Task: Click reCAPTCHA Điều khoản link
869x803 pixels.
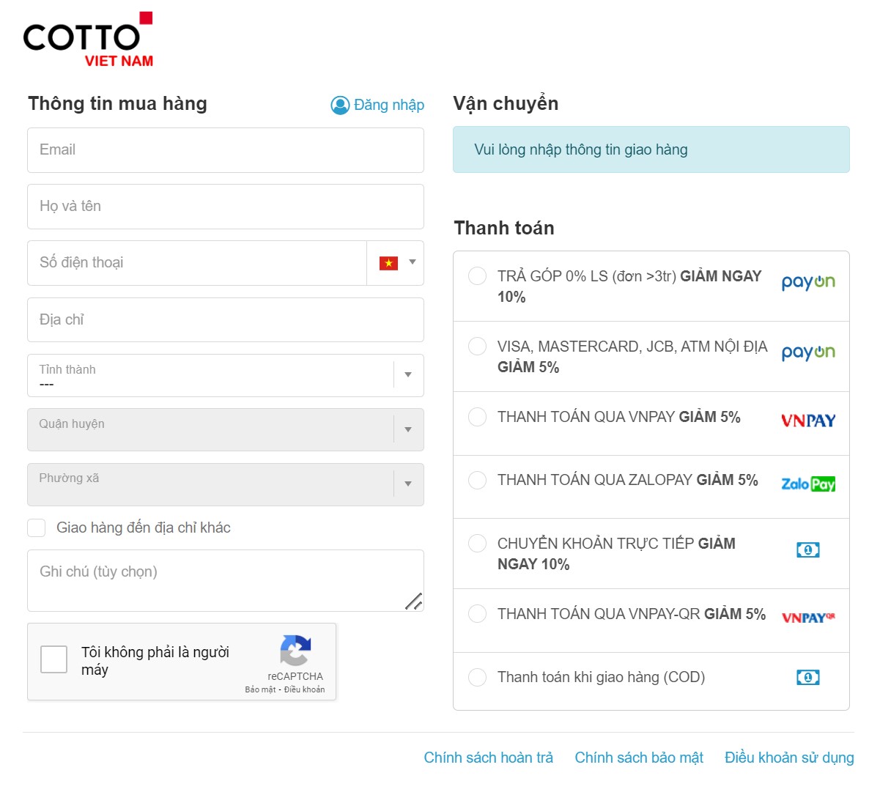Action: point(304,689)
